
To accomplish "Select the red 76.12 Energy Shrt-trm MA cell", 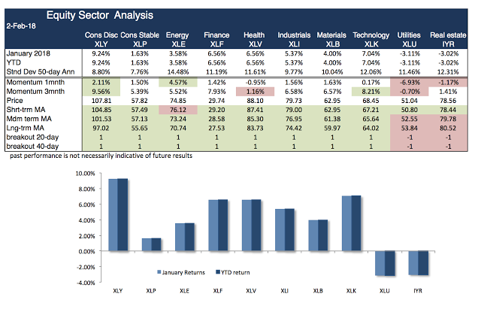I will 176,108.
